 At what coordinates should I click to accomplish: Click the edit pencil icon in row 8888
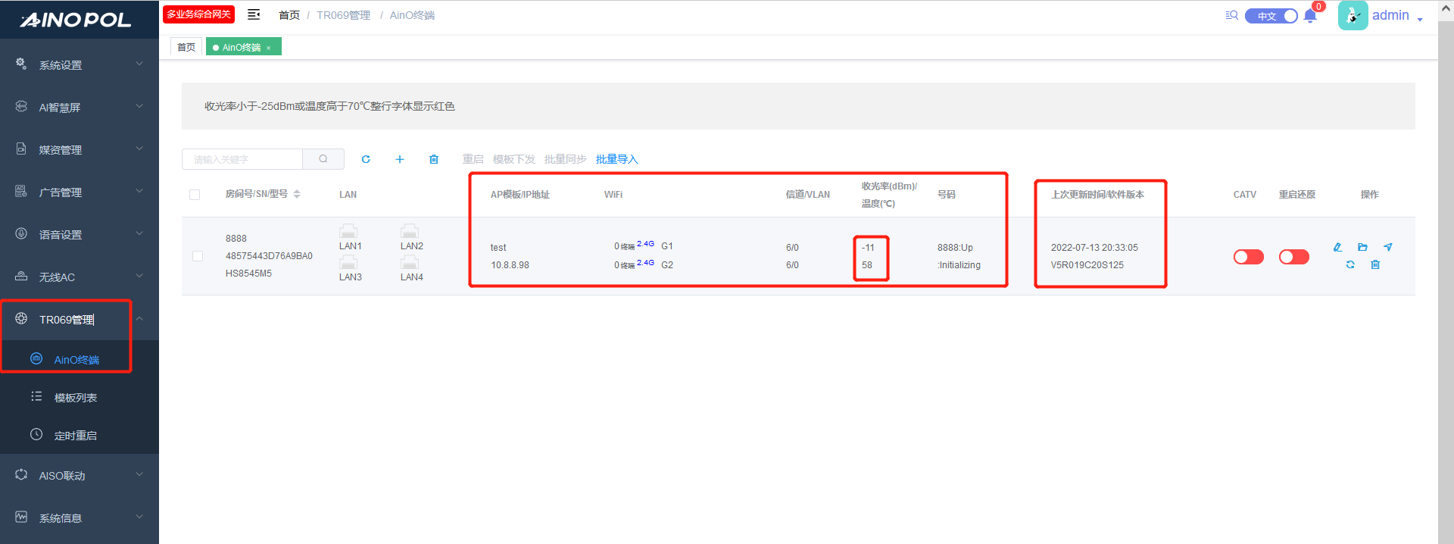coord(1337,247)
